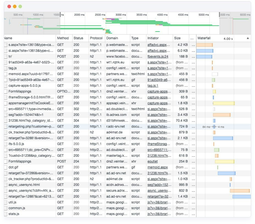255x224 pixels.
Task: Click the file icon beside ifs-5.0.0.js
Action: (6, 144)
